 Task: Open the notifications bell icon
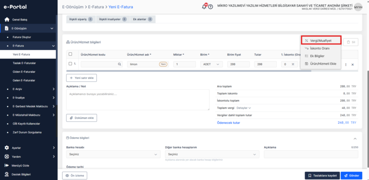coord(204,6)
